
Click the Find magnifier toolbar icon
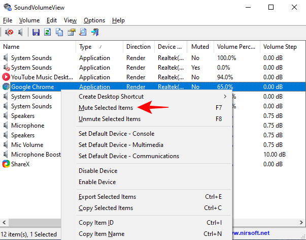click(x=83, y=33)
